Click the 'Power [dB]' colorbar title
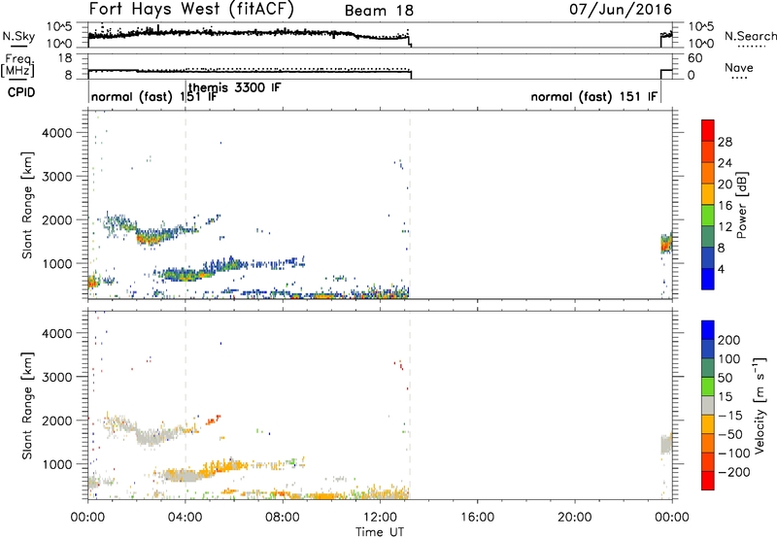 [742, 205]
